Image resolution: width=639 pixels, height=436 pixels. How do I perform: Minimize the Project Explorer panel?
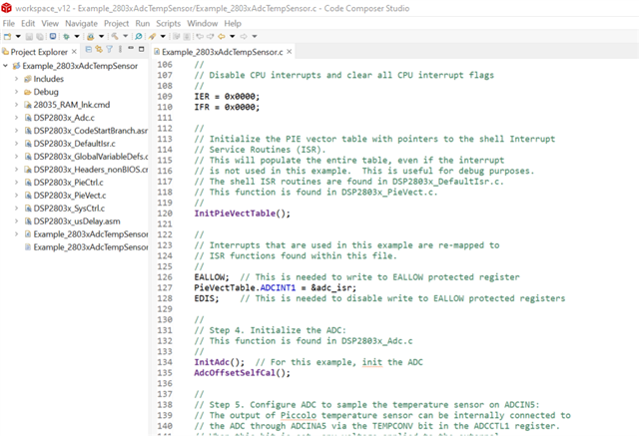coord(131,48)
